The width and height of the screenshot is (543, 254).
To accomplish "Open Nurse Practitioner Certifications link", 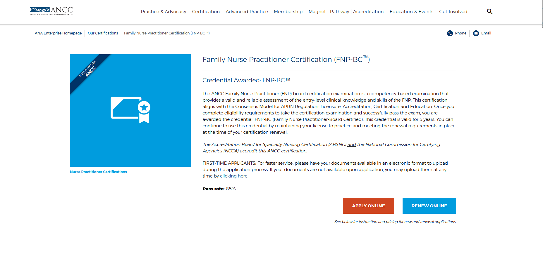I will pos(98,172).
